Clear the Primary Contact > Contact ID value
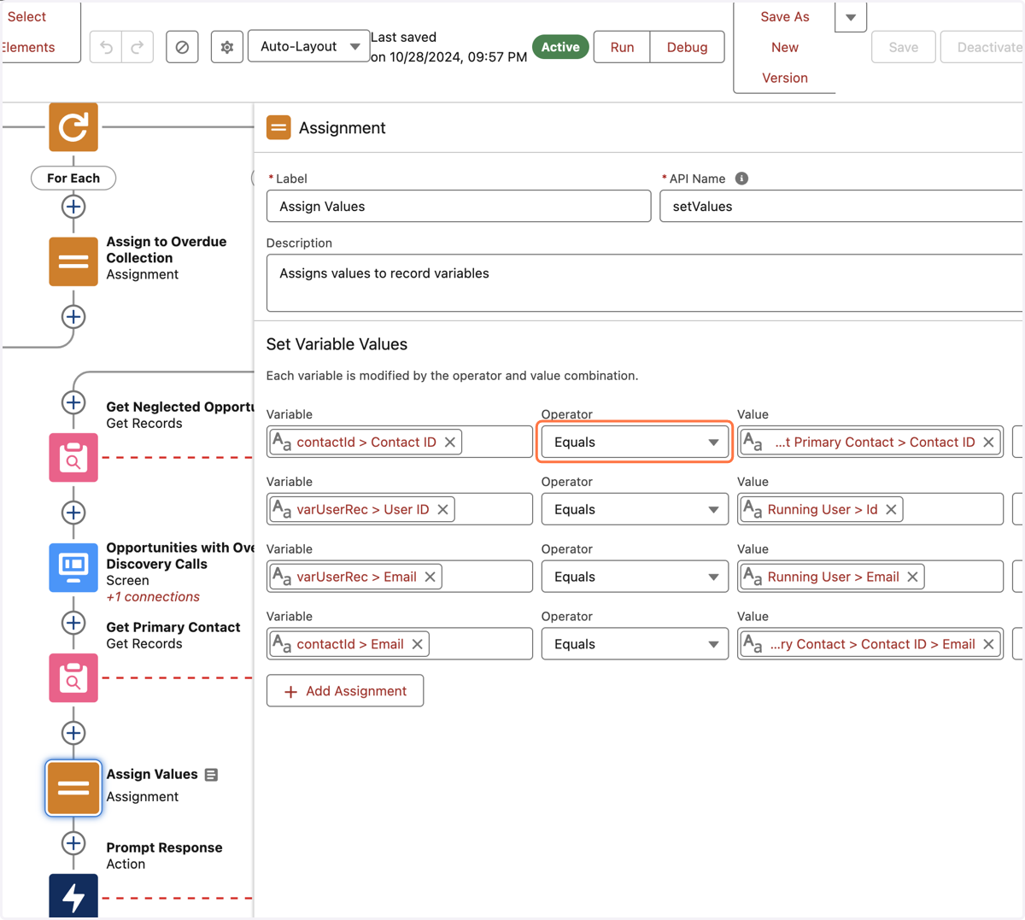This screenshot has width=1025, height=920. 988,442
